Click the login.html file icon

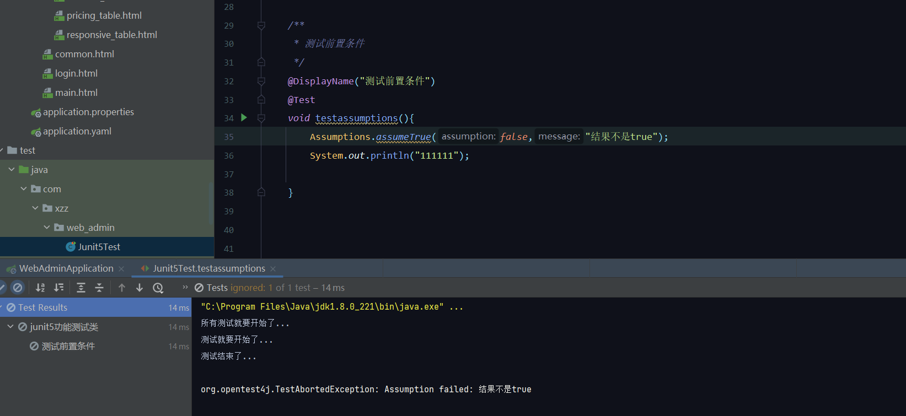pyautogui.click(x=48, y=73)
